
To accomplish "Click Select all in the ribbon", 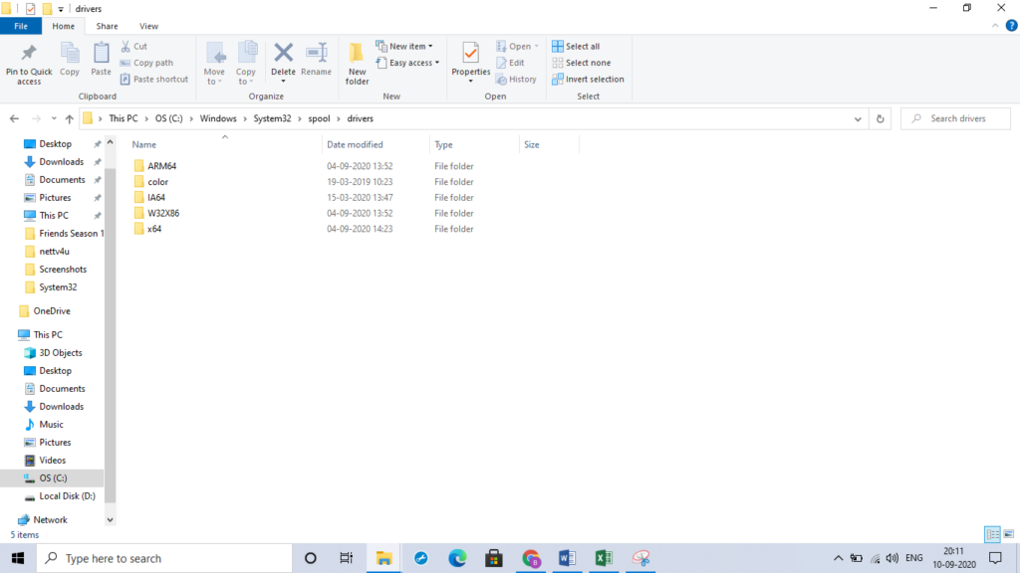I will [576, 46].
